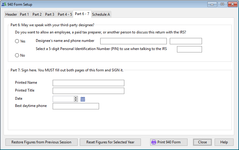Select the Yes radio button for designee
Viewport: 239px width, 150px height.
(x=17, y=41)
